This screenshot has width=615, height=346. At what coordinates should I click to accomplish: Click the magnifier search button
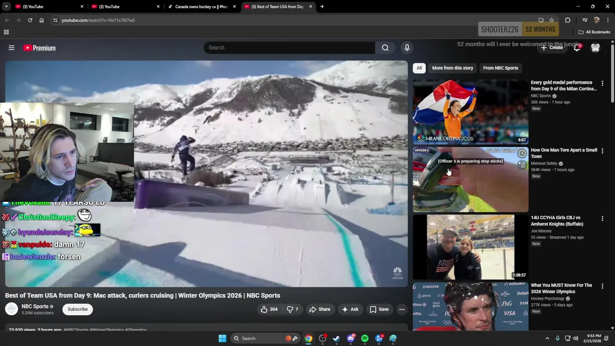[x=385, y=48]
